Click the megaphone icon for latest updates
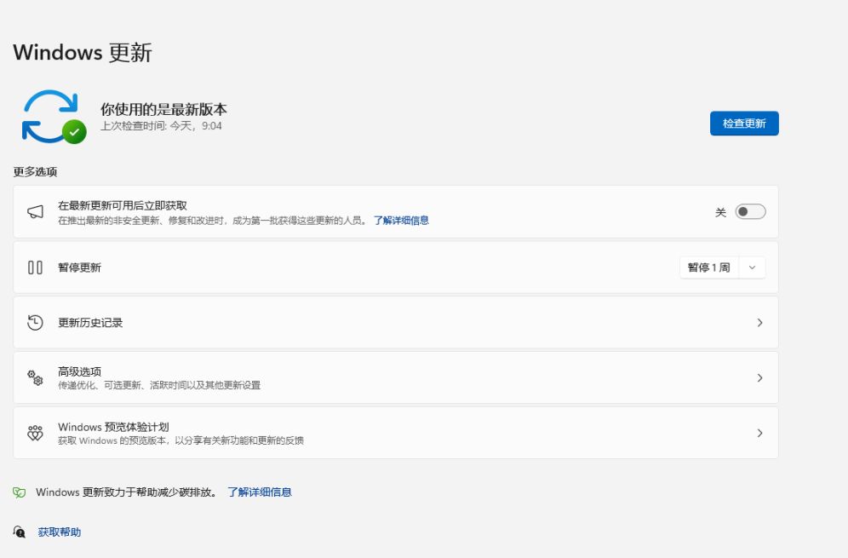848x558 pixels. pos(35,211)
